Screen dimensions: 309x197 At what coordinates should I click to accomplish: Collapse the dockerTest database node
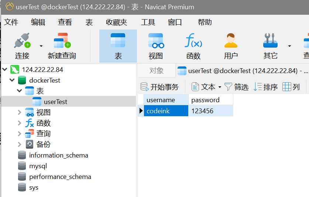[12, 80]
